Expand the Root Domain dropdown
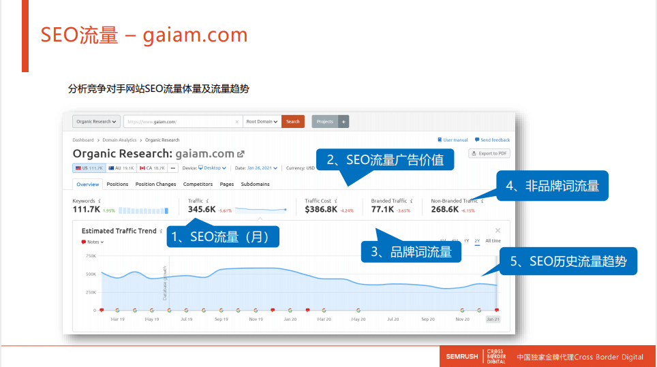Screen dimensions: 657x367 [262, 122]
